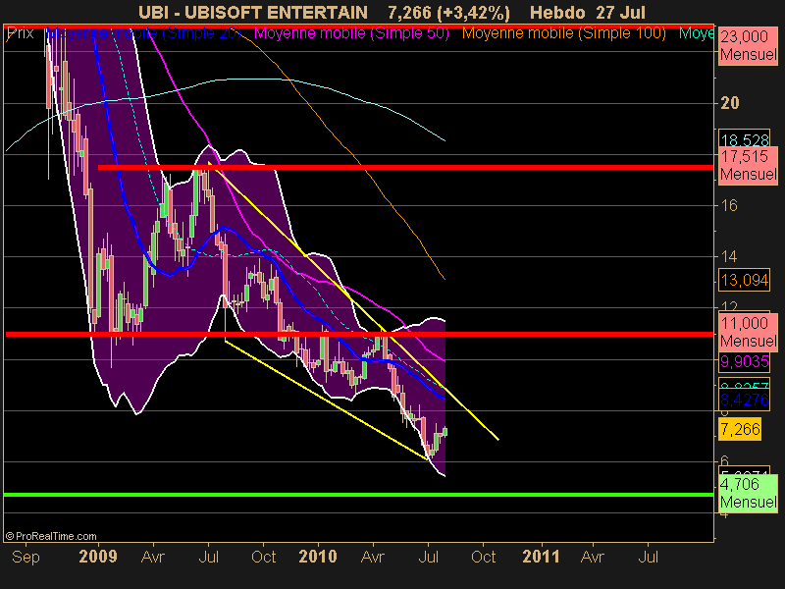Screen dimensions: 785x589
Task: Click the 17,515 Mensuel price label
Action: point(748,165)
